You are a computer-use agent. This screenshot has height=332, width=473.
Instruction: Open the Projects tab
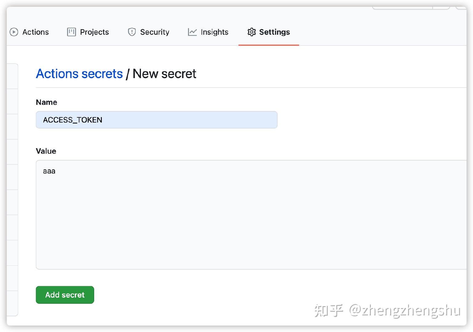click(x=94, y=32)
